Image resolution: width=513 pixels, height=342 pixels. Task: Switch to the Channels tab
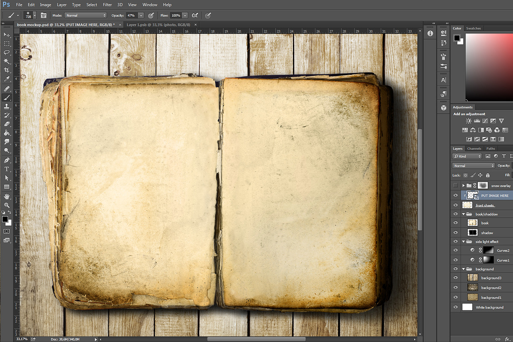(474, 148)
